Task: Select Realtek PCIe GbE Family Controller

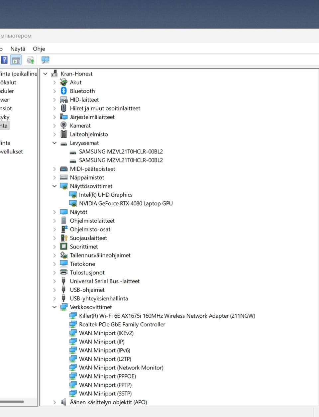Action: tap(122, 324)
